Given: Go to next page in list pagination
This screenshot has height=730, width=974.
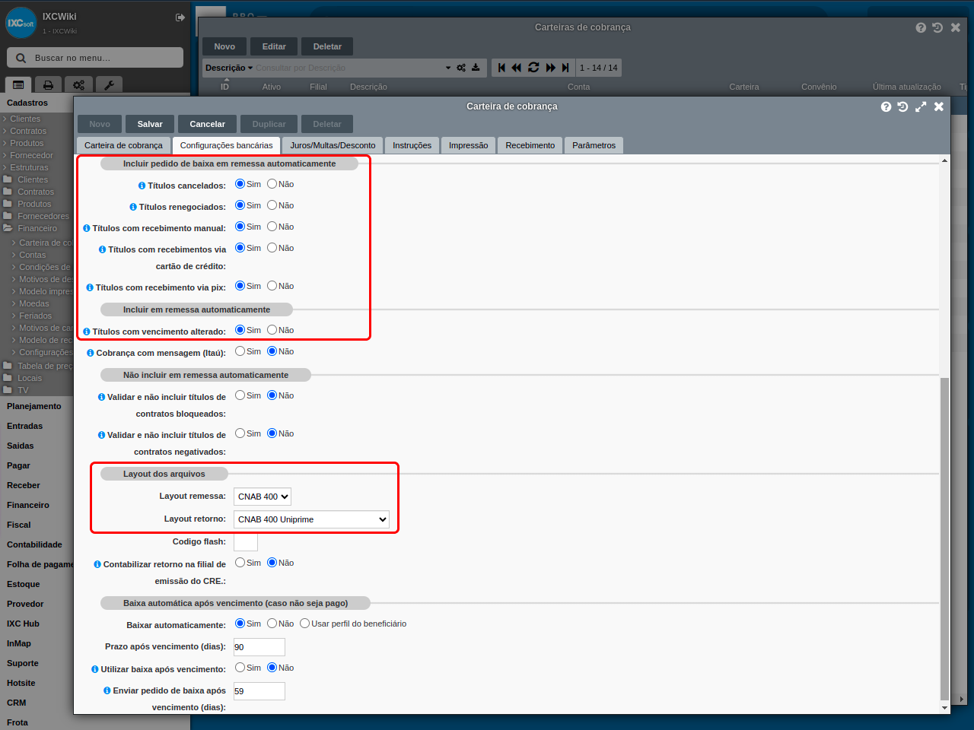Looking at the screenshot, I should click(x=550, y=68).
